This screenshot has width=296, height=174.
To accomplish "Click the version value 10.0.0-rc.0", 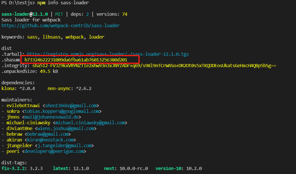I will 134,168.
